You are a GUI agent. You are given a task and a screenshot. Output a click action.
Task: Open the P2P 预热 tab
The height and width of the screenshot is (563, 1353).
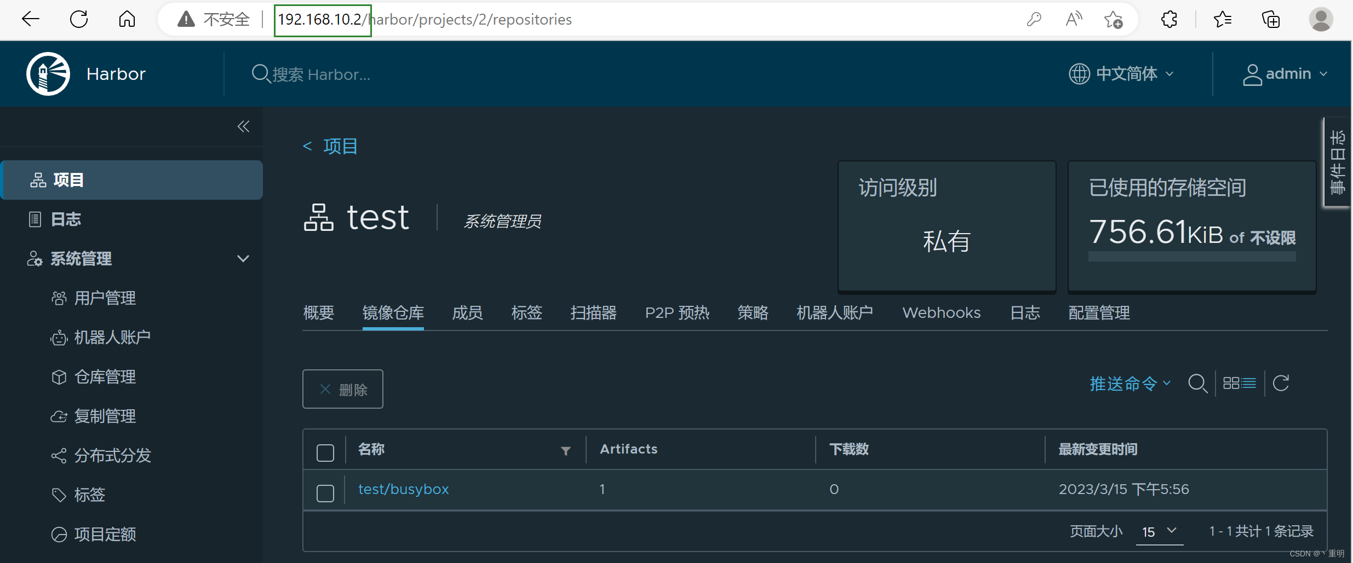(677, 312)
